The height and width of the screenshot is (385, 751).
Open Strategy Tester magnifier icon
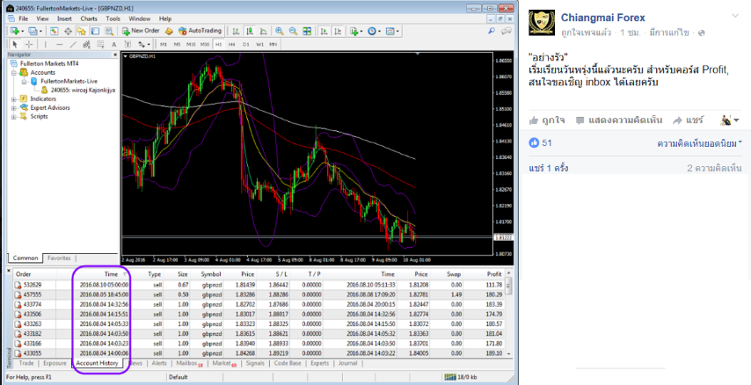tap(109, 31)
